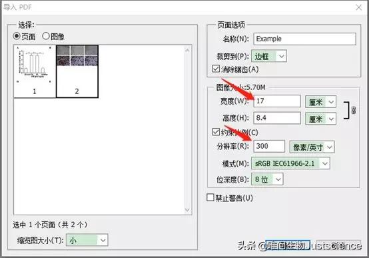The image size is (369, 258).
Task: Open the 像素/英寸 resolution unit dropdown
Action: [x=312, y=147]
